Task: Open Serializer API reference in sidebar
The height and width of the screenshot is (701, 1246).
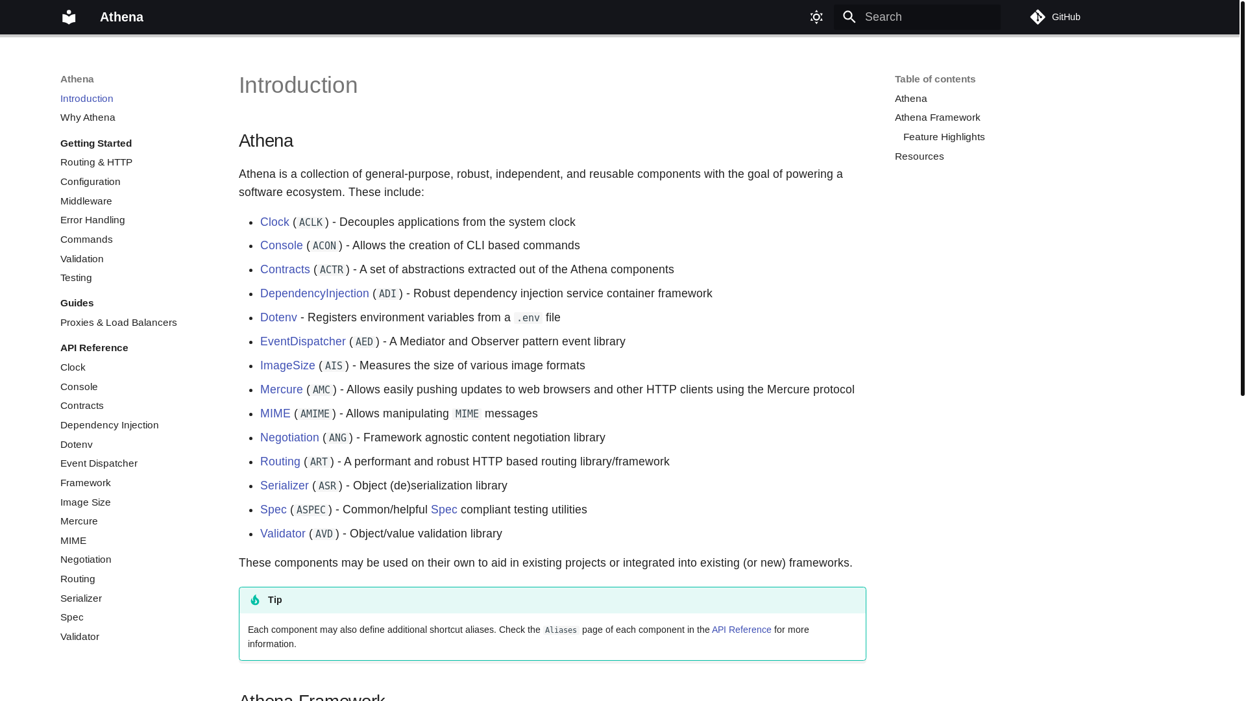Action: [x=81, y=598]
